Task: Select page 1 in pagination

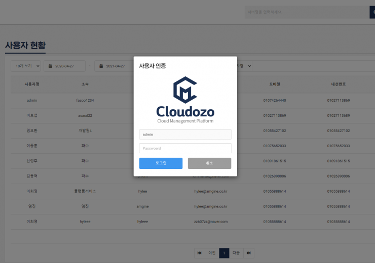Action: pyautogui.click(x=224, y=253)
